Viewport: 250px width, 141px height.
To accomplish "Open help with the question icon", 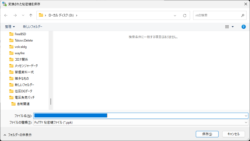I will point(243,27).
